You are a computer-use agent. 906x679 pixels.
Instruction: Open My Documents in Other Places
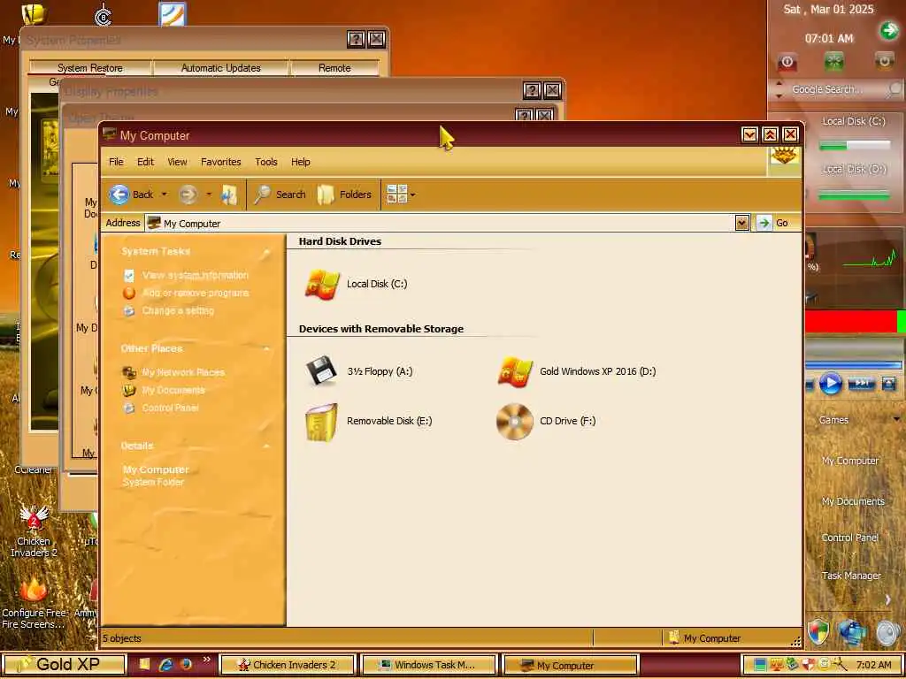pos(173,390)
